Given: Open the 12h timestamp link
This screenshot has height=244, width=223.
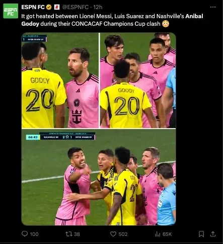Looking at the screenshot, I should [98, 7].
